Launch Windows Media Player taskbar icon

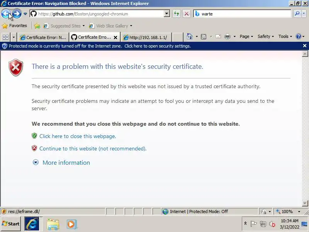[x=71, y=224]
